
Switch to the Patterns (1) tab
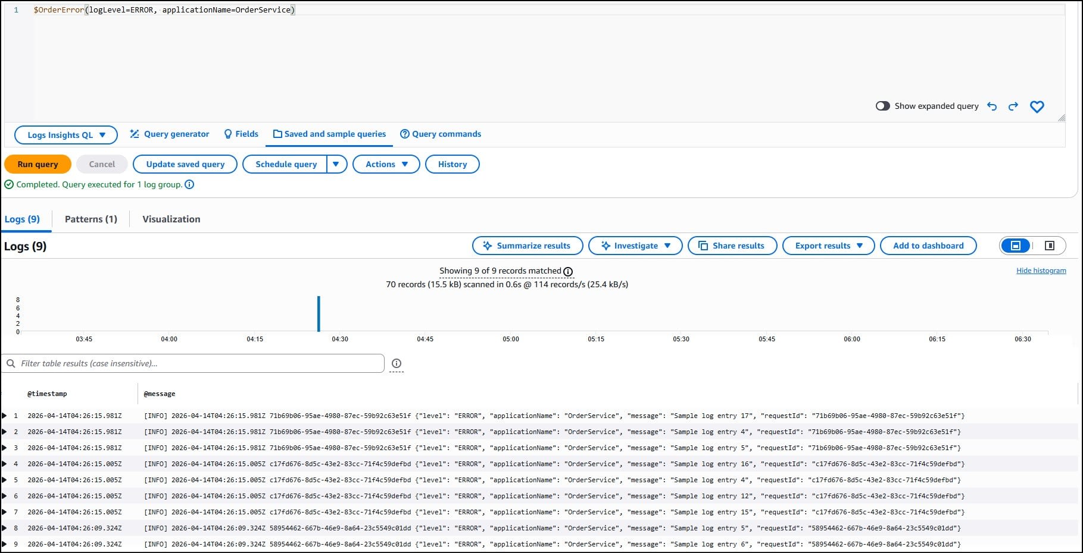coord(91,219)
